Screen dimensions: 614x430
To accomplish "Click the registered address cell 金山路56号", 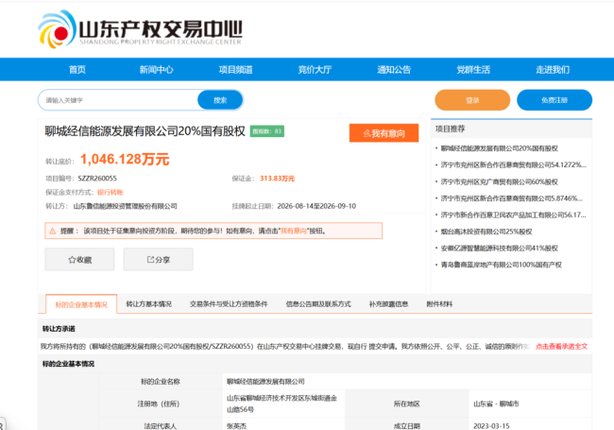I will click(x=281, y=404).
